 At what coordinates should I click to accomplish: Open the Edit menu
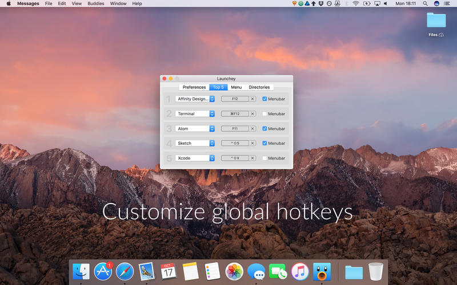pos(62,3)
